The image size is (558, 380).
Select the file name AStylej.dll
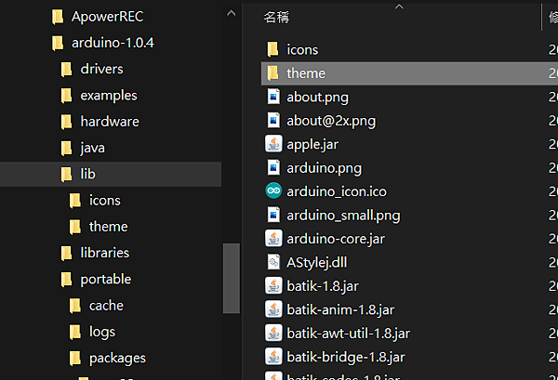317,263
